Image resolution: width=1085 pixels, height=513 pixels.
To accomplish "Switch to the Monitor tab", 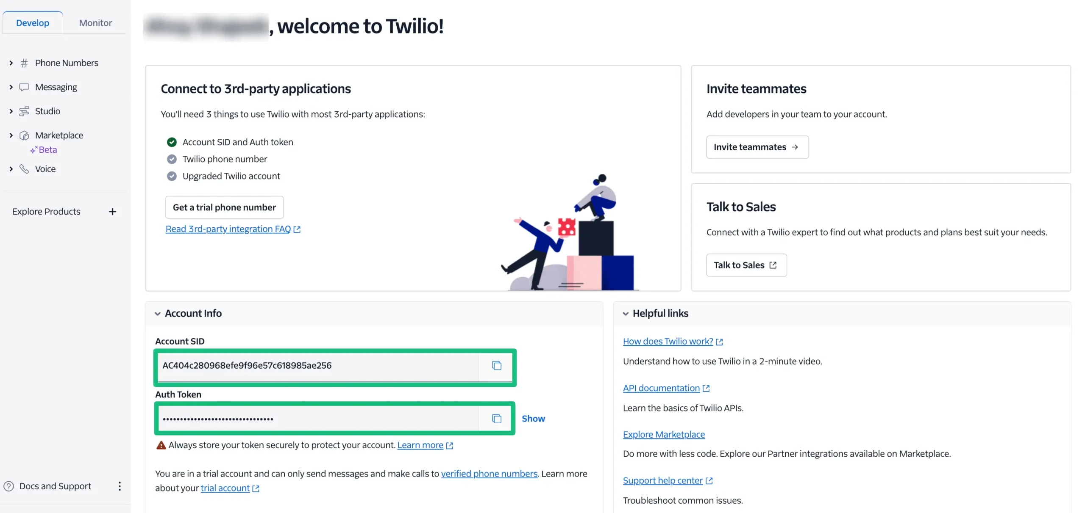I will point(95,22).
